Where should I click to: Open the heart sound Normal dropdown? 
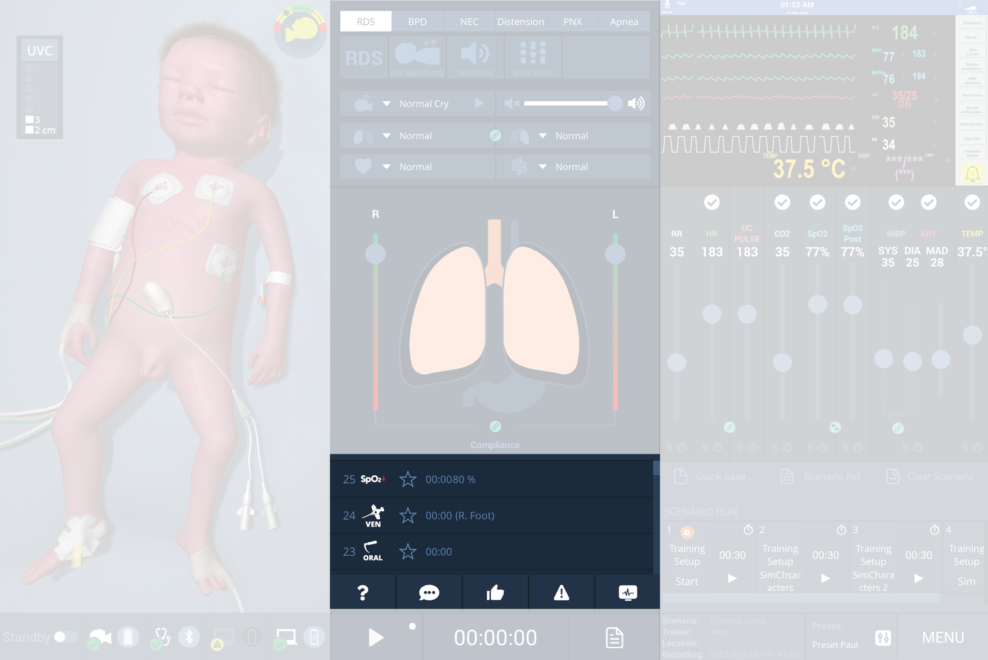coord(386,167)
